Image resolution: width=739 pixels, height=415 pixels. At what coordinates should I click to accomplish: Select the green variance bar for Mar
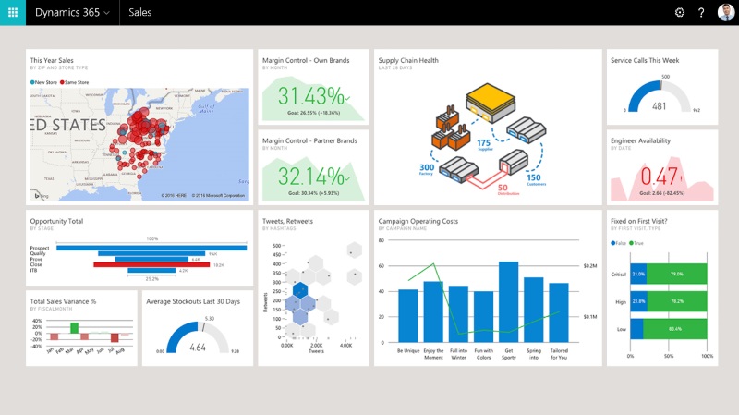[74, 328]
